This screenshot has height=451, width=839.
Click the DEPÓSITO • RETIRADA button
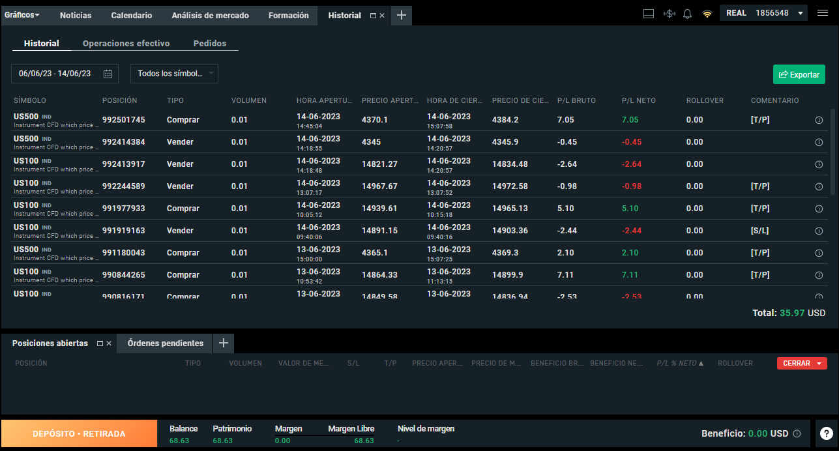(79, 433)
